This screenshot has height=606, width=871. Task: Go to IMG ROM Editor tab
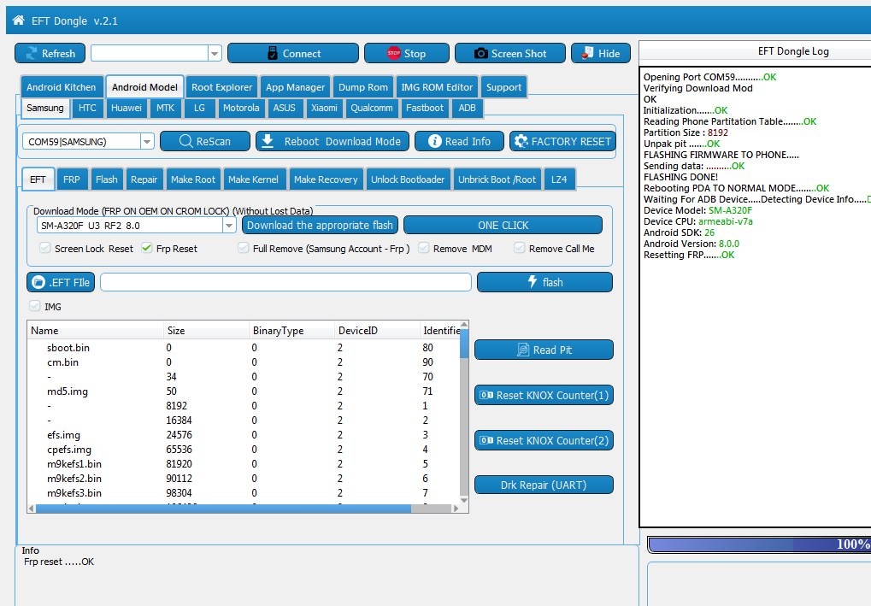pyautogui.click(x=437, y=87)
